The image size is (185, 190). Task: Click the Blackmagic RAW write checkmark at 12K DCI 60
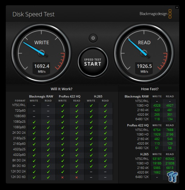(x=34, y=177)
